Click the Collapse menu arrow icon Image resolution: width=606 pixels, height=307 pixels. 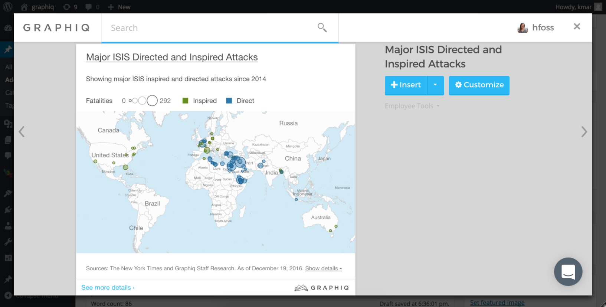(x=8, y=295)
